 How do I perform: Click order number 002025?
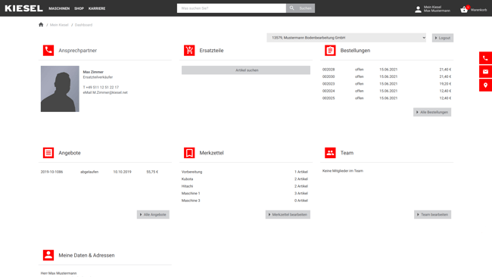coord(329,98)
